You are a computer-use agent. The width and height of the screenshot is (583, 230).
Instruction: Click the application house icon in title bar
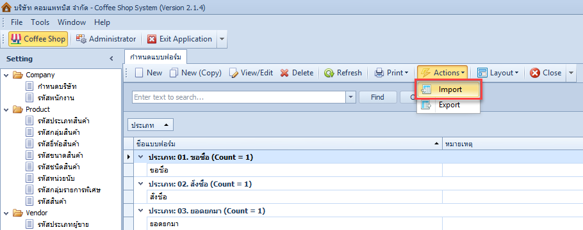(6, 7)
